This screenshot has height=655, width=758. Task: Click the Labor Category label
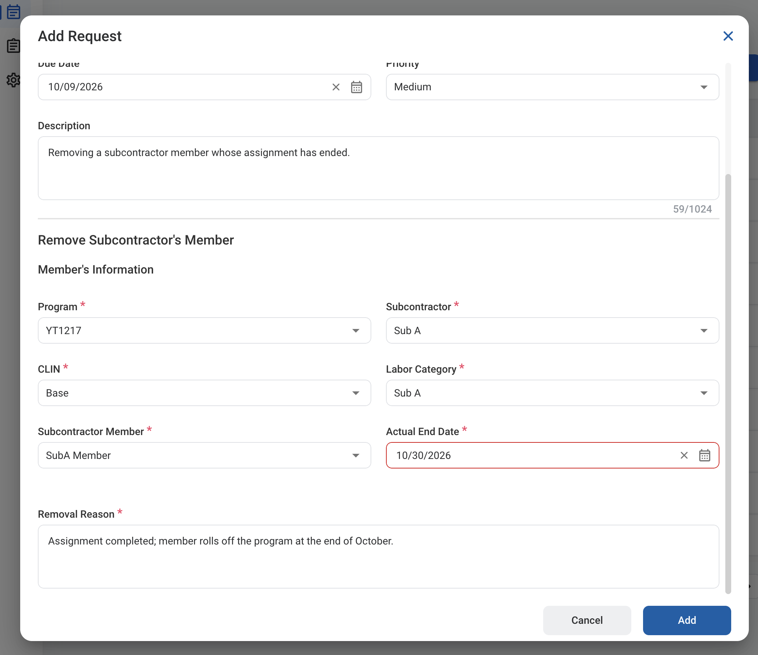(x=421, y=369)
